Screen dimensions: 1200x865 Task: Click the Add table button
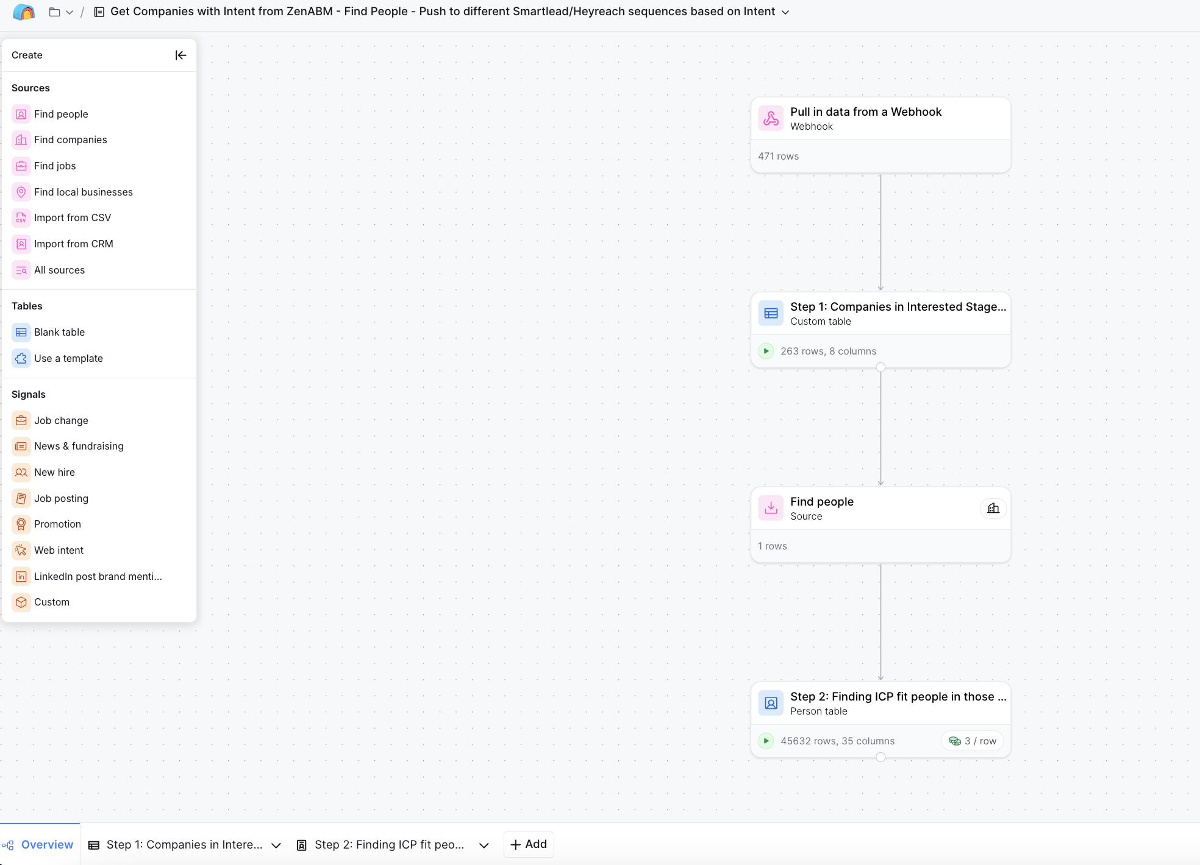529,845
